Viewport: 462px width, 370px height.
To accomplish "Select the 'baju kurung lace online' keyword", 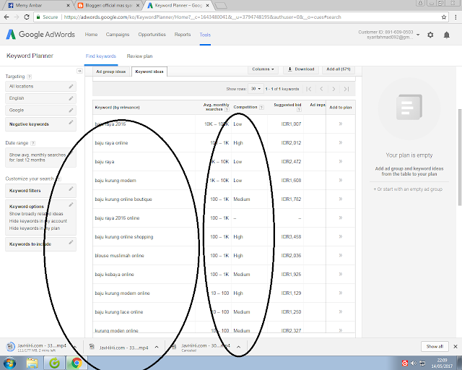I will coord(119,312).
